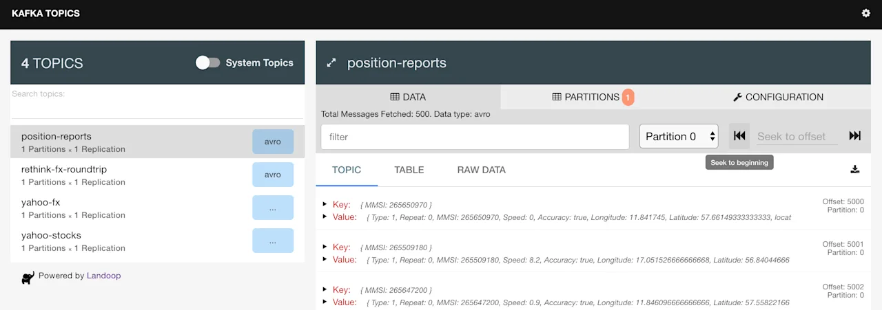Click the ... badge for yahoo-fx

(x=273, y=208)
